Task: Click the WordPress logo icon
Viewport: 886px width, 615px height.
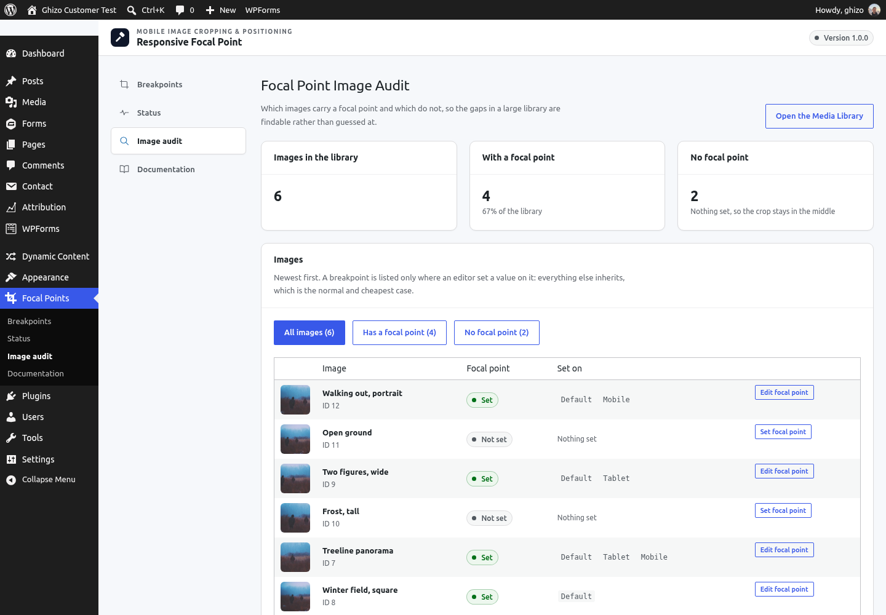Action: [x=10, y=10]
